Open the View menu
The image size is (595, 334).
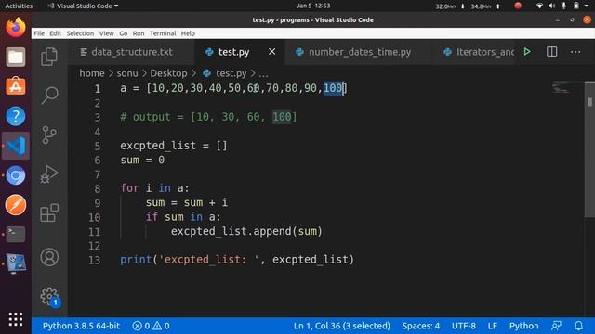(x=107, y=33)
